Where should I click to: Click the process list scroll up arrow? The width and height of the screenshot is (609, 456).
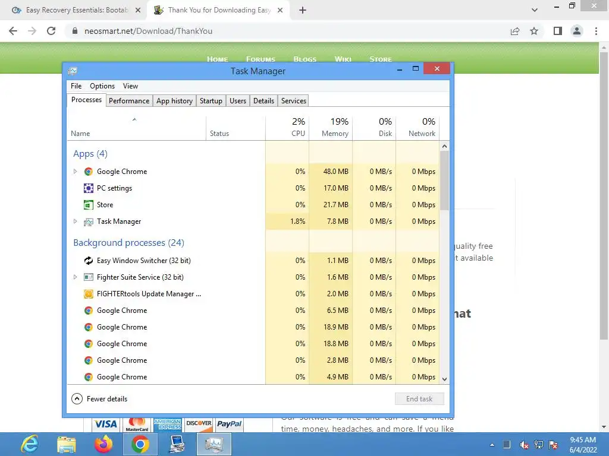coord(445,146)
